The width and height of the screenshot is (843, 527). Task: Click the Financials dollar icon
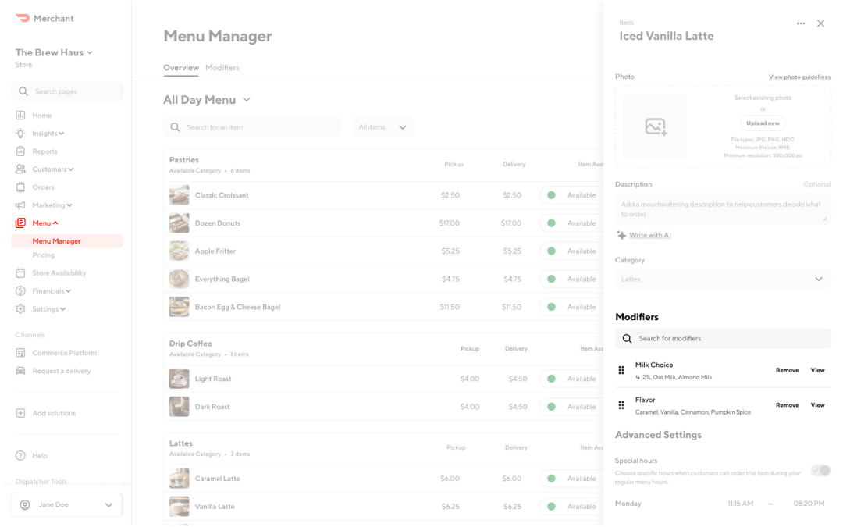[20, 291]
